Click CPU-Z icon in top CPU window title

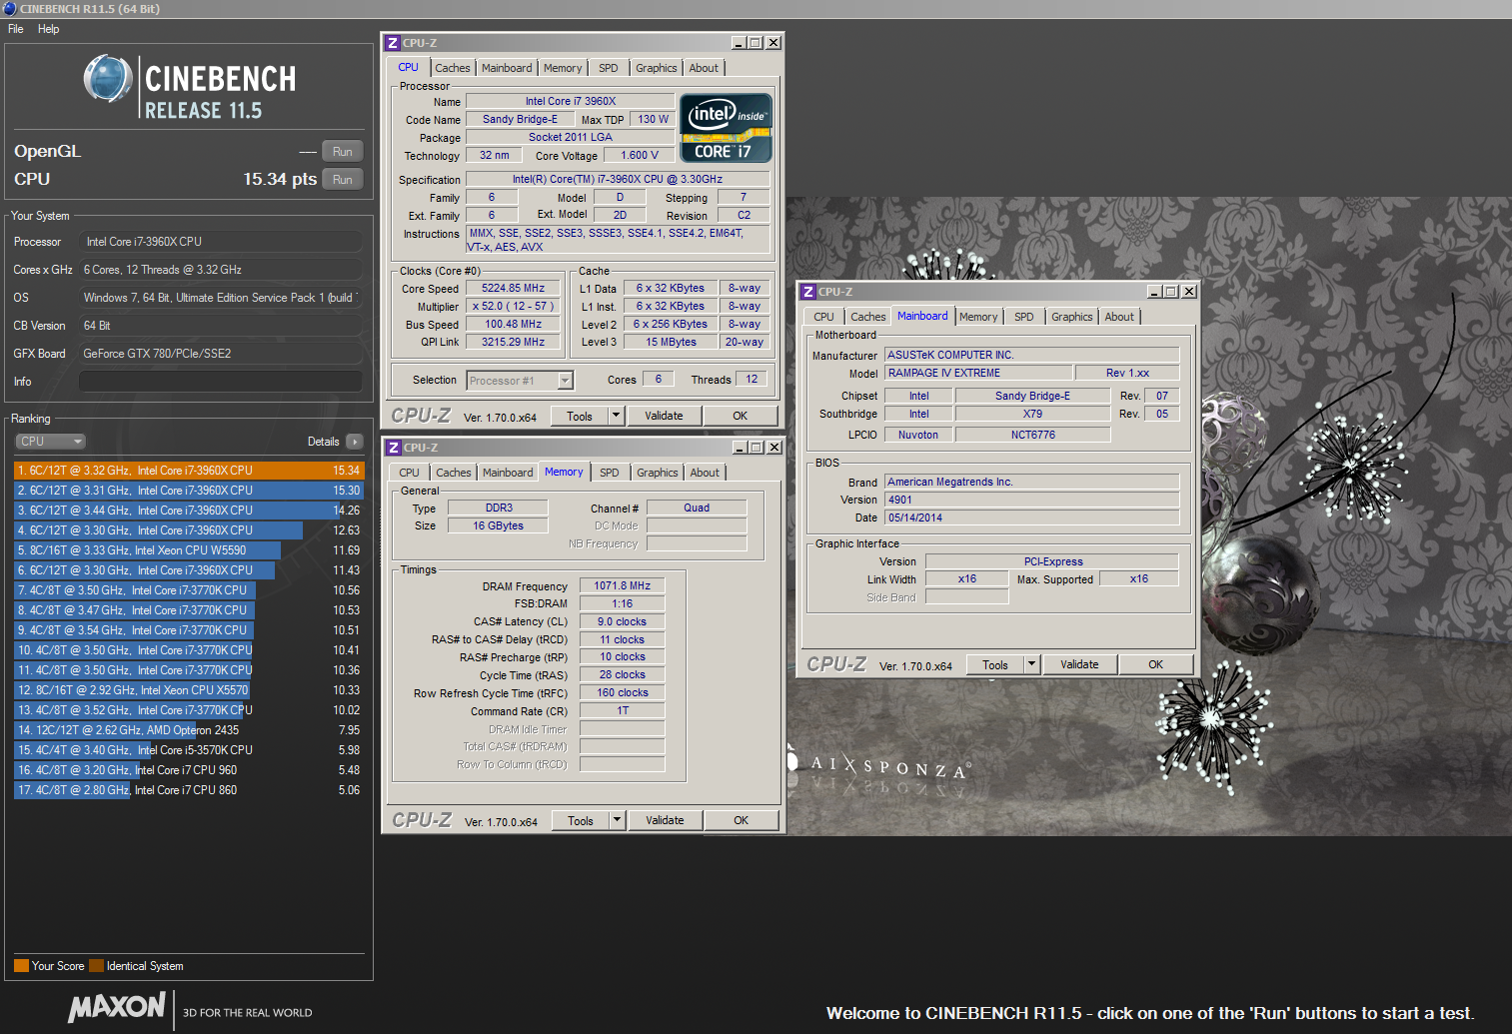[x=393, y=43]
